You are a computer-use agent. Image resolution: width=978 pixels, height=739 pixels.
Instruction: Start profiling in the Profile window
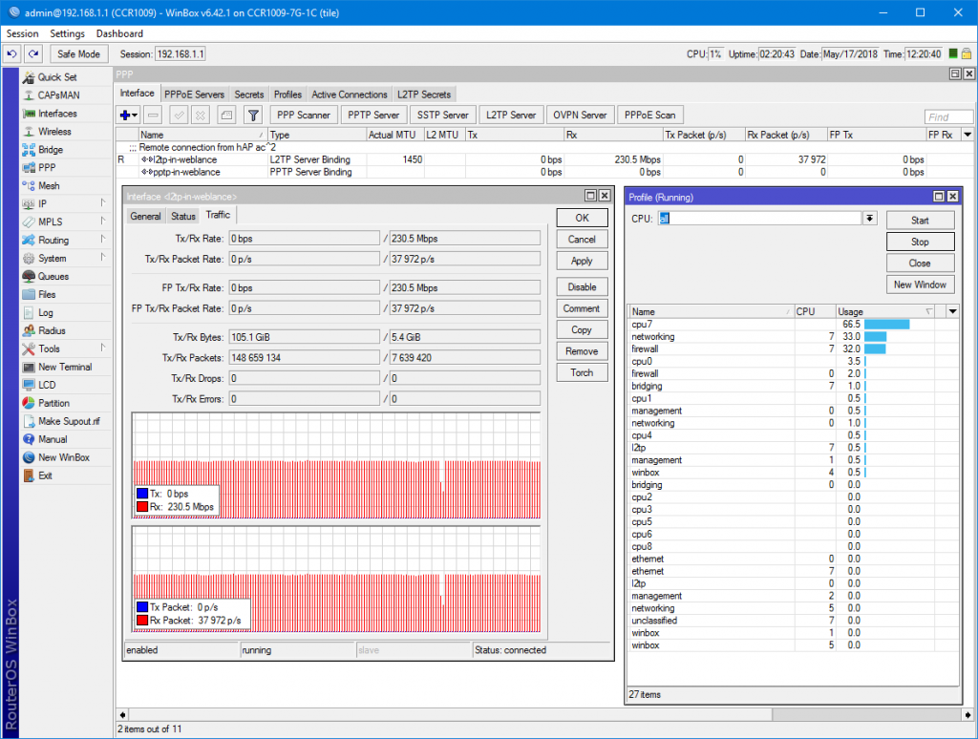point(920,220)
